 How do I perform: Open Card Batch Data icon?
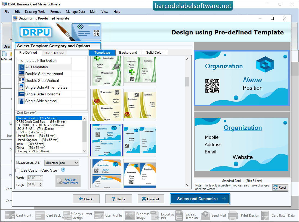point(265,215)
